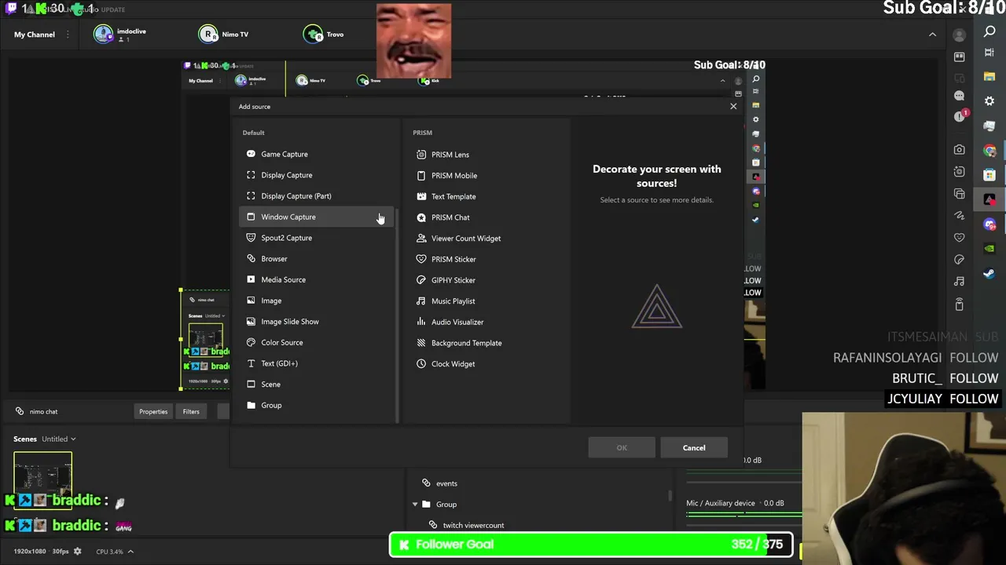Adjust Mic / Auxiliary device volume slider

pyautogui.click(x=744, y=515)
